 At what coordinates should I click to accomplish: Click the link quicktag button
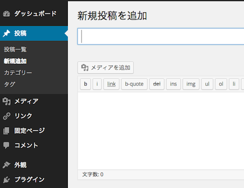coord(111,84)
